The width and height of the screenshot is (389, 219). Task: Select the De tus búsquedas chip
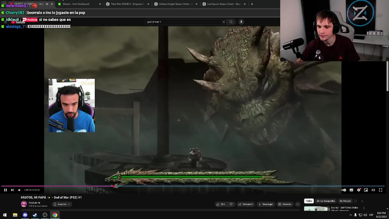click(326, 201)
